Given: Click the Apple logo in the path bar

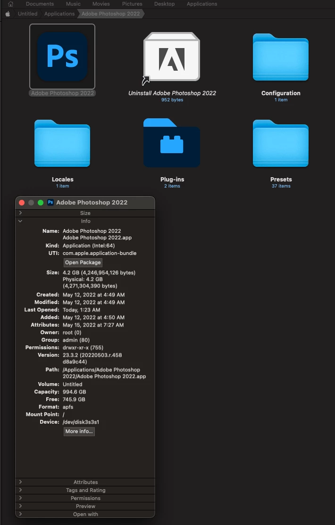Looking at the screenshot, I should coord(8,14).
